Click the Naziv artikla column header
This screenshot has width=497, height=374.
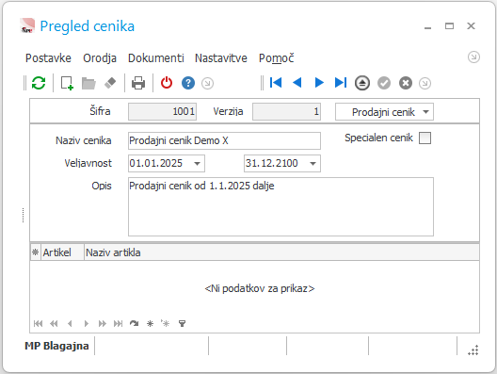click(x=281, y=252)
